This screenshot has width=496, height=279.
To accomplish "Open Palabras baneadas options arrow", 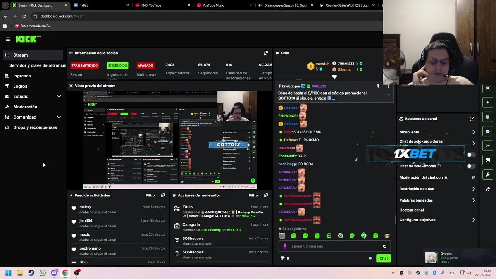I will (474, 200).
